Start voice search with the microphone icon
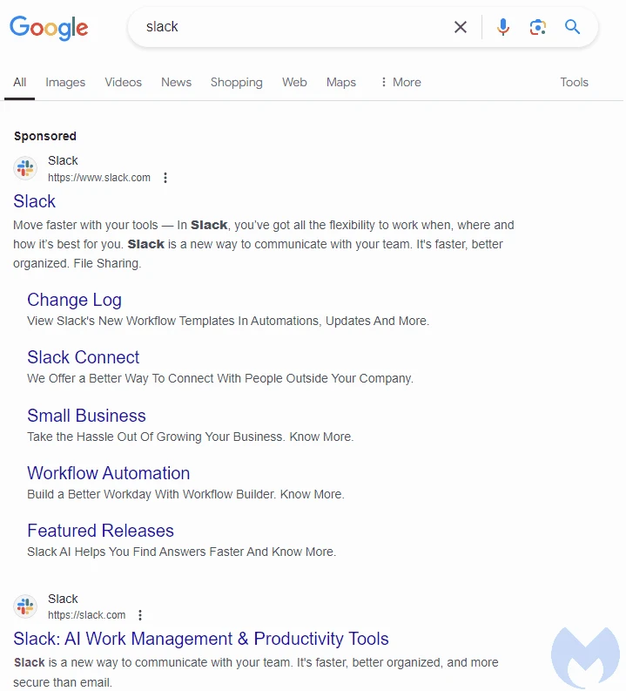Image resolution: width=626 pixels, height=691 pixels. point(502,27)
